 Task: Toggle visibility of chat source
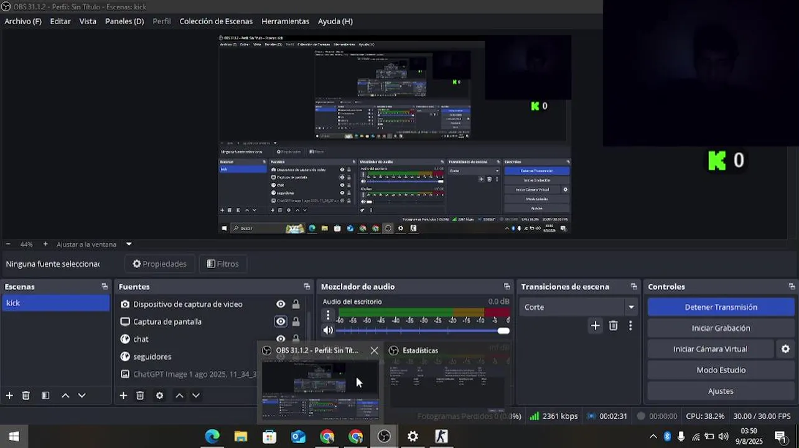point(281,339)
